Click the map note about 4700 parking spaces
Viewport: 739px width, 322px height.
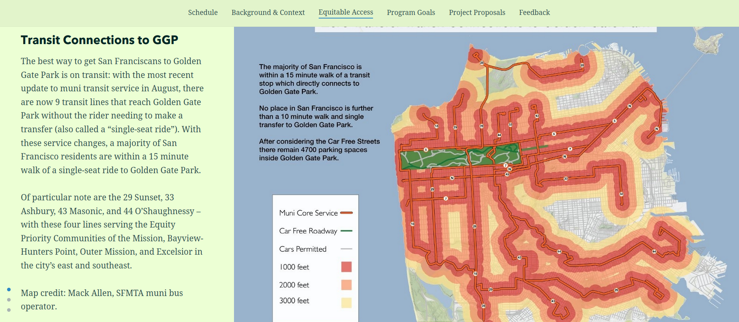[319, 150]
